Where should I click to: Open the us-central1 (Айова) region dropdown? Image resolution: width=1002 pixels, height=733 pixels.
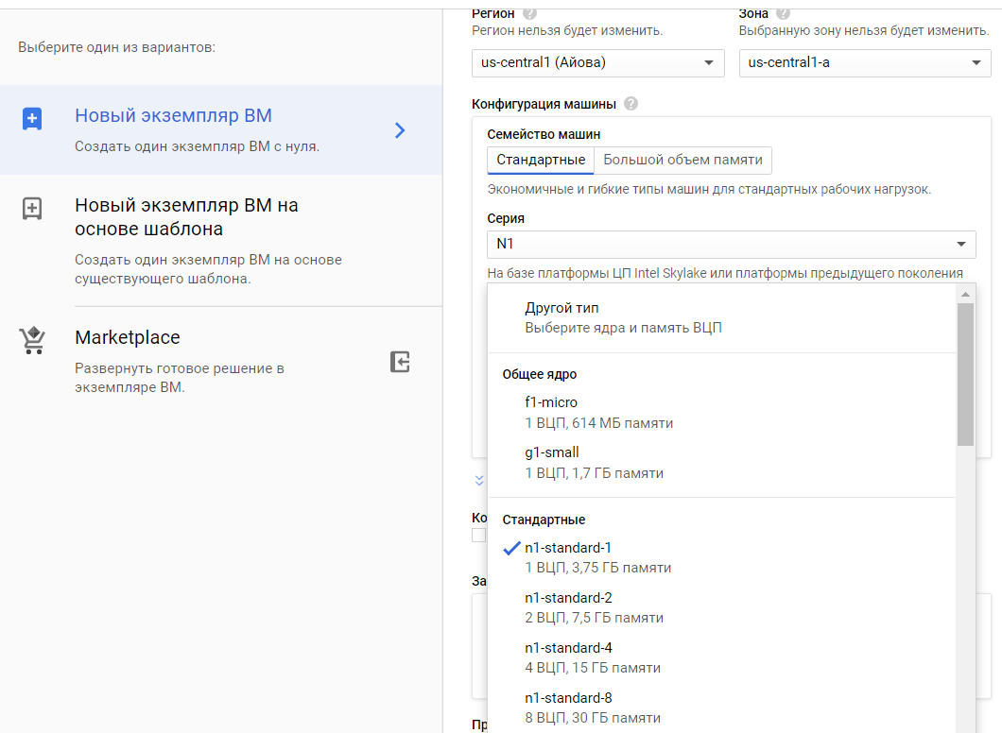coord(597,63)
